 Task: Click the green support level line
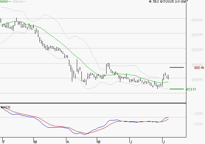(x=177, y=89)
